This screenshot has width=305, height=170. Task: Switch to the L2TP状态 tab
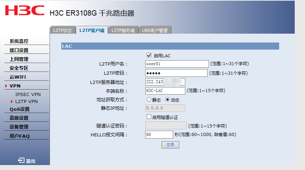click(63, 30)
